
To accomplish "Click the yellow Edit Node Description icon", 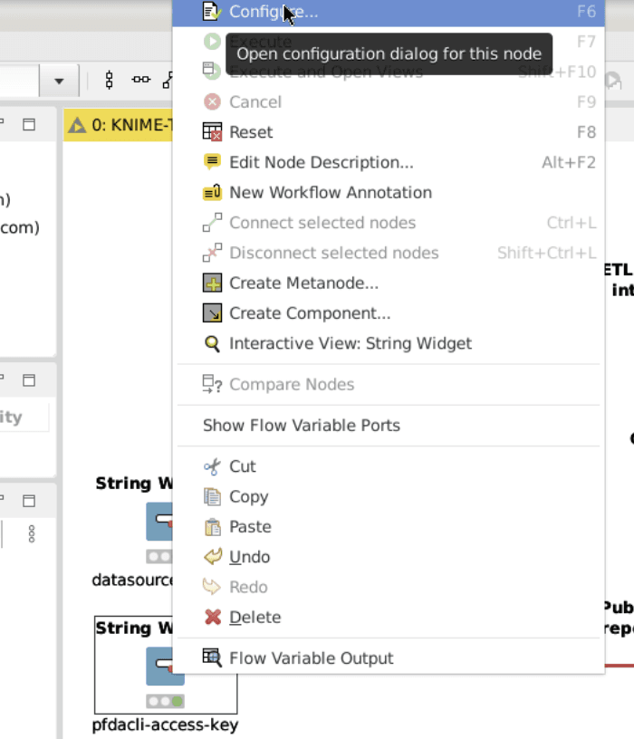I will 212,161.
